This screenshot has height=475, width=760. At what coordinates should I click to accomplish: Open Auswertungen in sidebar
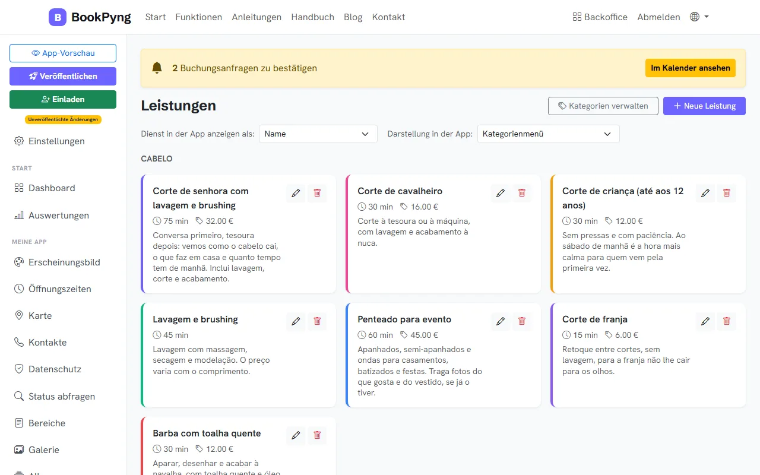click(63, 216)
